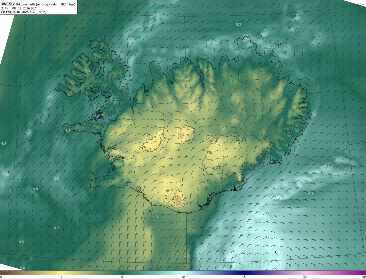Select the 3.3 value over the Westfjords
This screenshot has width=366, height=279.
[x=87, y=71]
